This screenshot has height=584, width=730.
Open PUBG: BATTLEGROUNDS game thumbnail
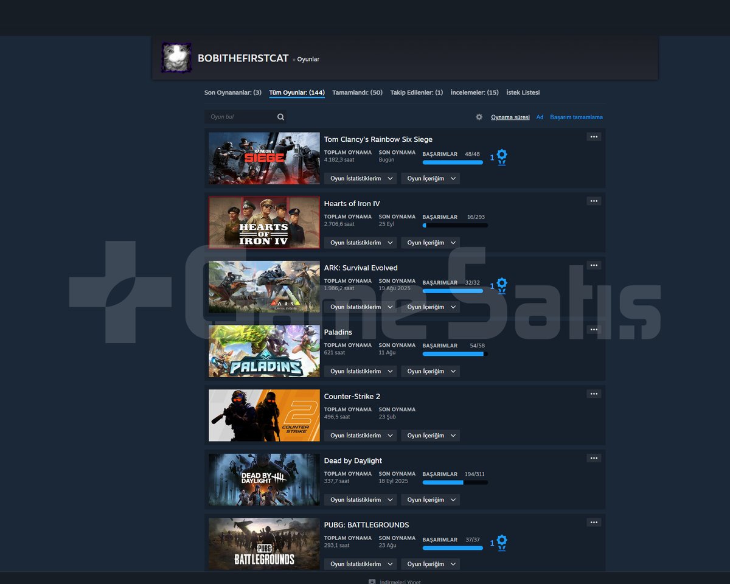click(x=264, y=544)
